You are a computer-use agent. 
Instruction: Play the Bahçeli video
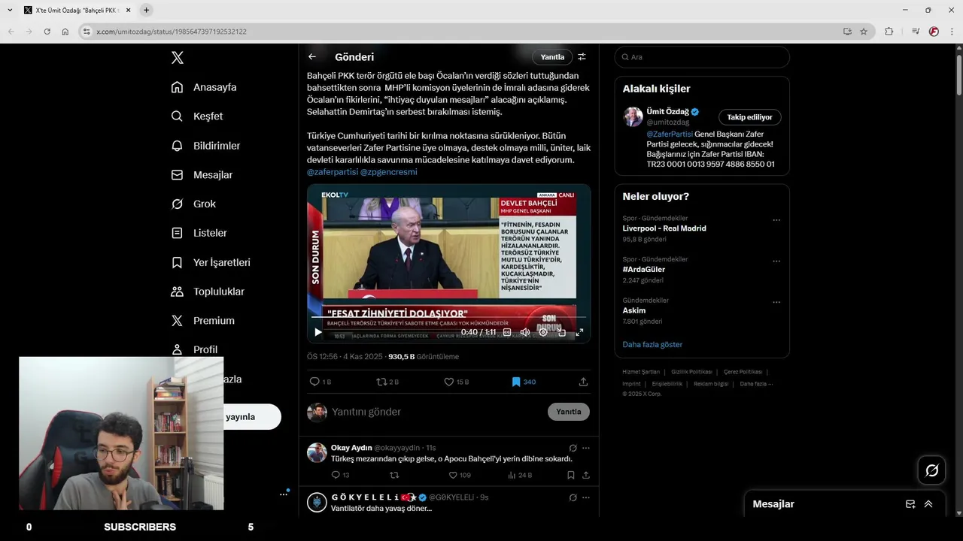[x=318, y=332]
